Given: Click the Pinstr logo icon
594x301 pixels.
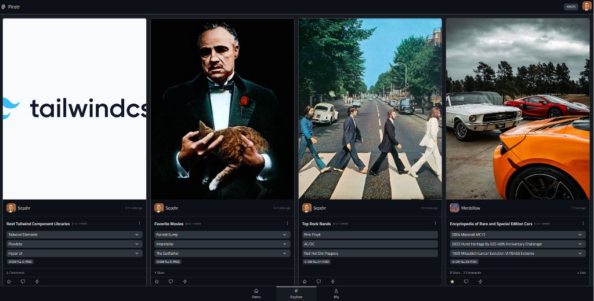Looking at the screenshot, I should point(3,7).
